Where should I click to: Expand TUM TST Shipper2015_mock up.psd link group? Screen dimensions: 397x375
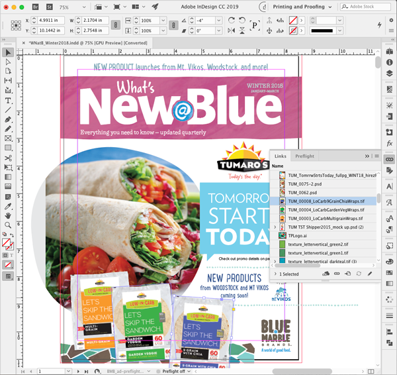click(275, 227)
